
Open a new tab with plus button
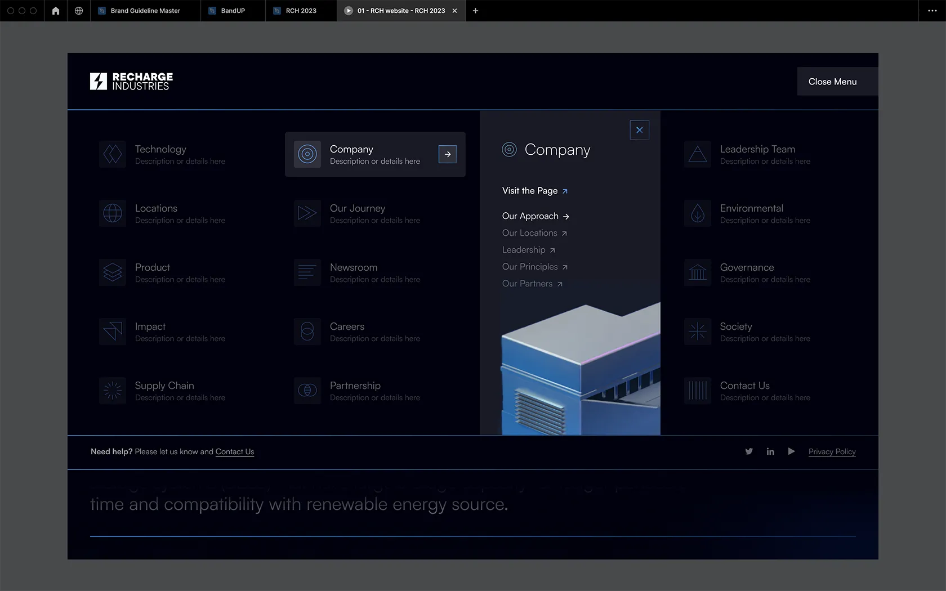click(x=475, y=11)
